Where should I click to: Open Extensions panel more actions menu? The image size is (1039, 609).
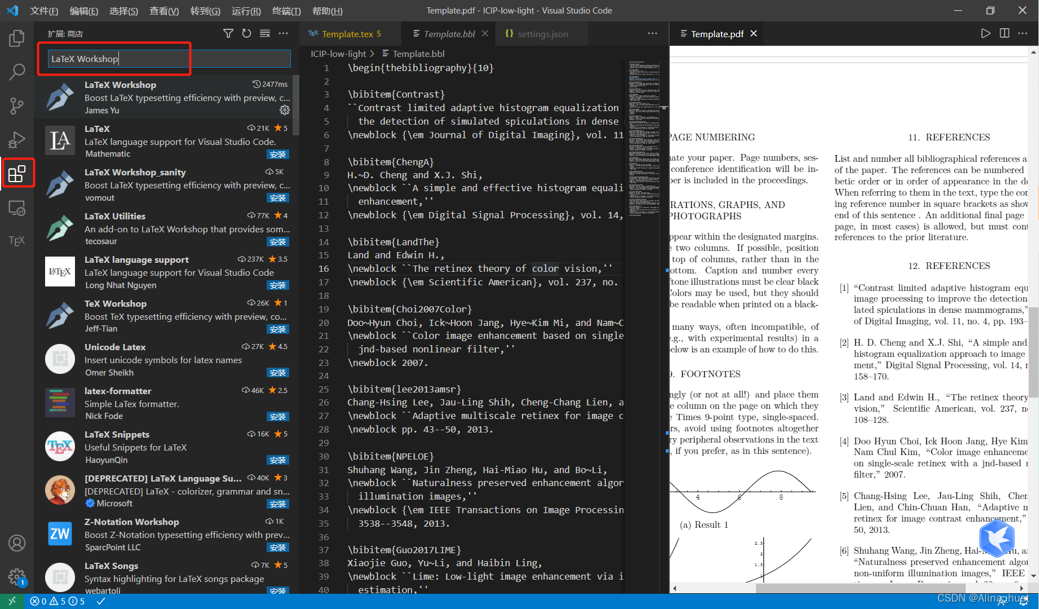pos(284,34)
